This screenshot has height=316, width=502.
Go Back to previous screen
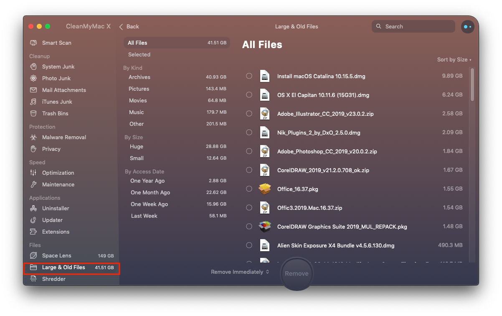[129, 27]
